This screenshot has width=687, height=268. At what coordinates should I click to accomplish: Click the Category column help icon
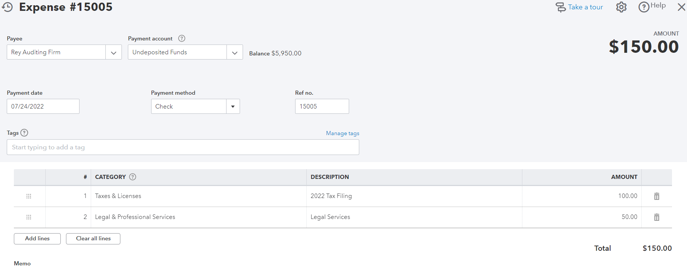(132, 177)
